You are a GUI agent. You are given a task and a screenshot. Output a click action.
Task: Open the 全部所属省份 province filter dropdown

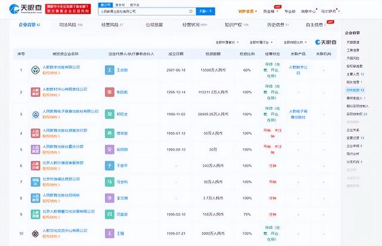point(227,42)
